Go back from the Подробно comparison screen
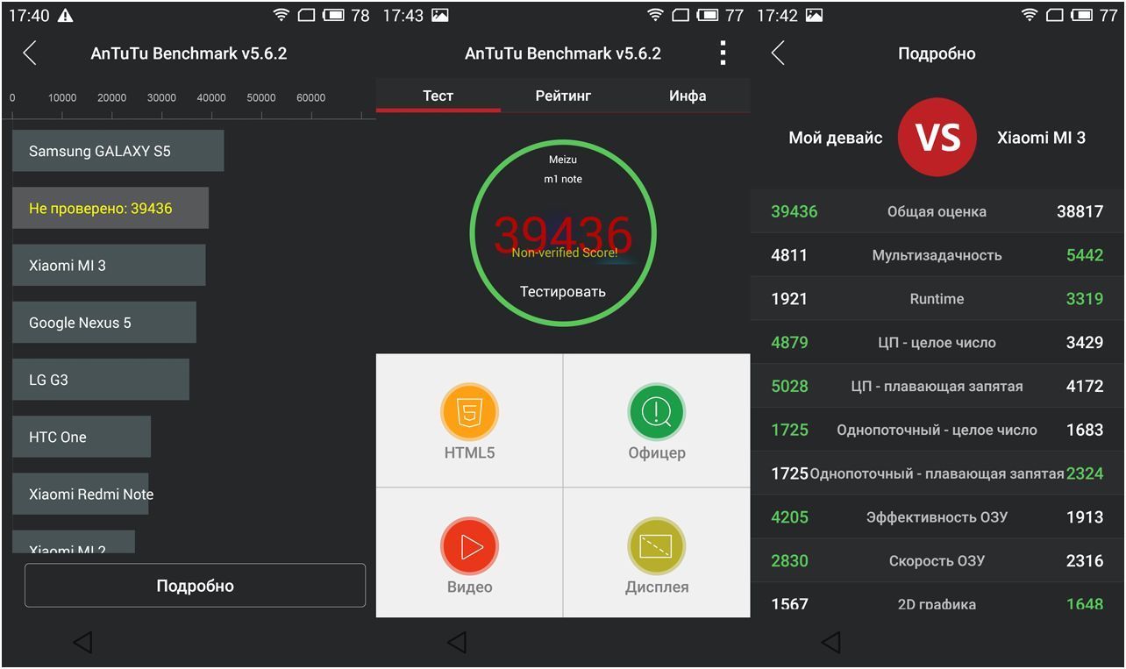 point(778,53)
